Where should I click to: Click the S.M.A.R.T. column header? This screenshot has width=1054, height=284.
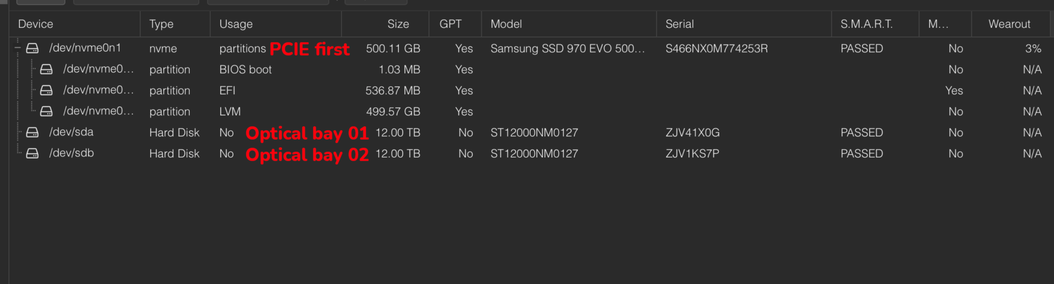pos(866,24)
